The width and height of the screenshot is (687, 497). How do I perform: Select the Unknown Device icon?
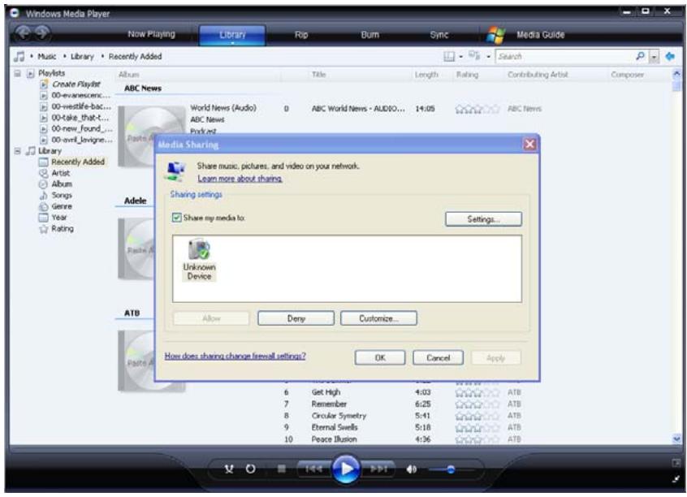(x=197, y=259)
